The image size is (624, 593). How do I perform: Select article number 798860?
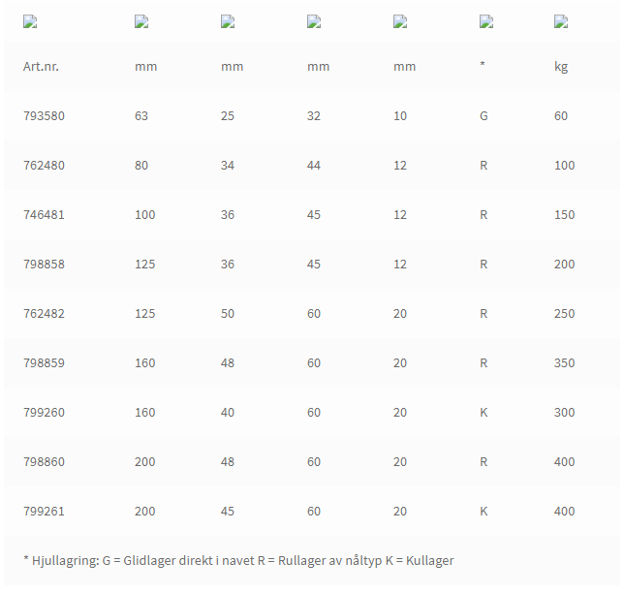coord(44,461)
